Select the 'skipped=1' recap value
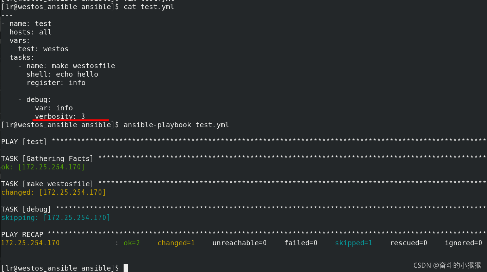Image resolution: width=487 pixels, height=272 pixels. 354,243
